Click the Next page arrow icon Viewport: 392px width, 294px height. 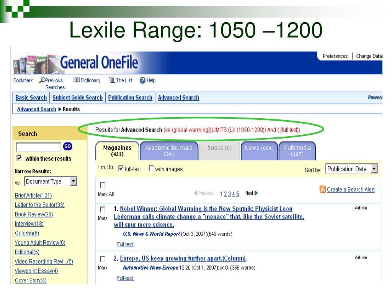point(256,193)
